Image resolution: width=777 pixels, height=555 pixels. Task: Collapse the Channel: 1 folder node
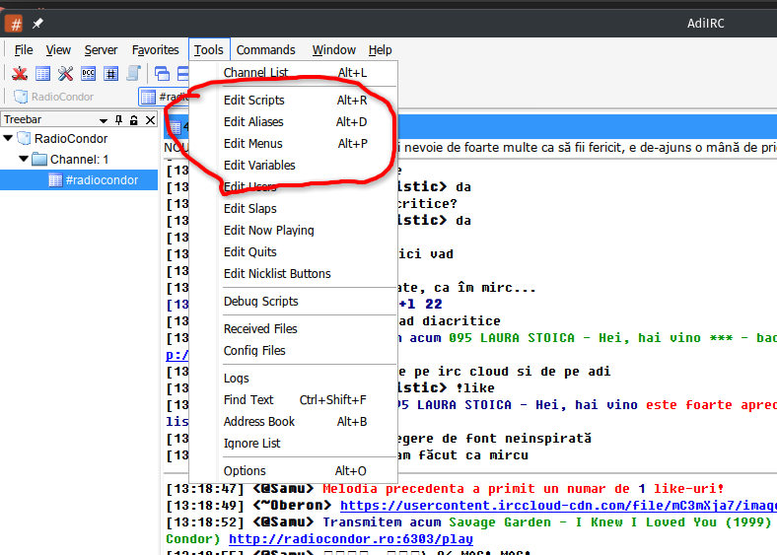(24, 159)
